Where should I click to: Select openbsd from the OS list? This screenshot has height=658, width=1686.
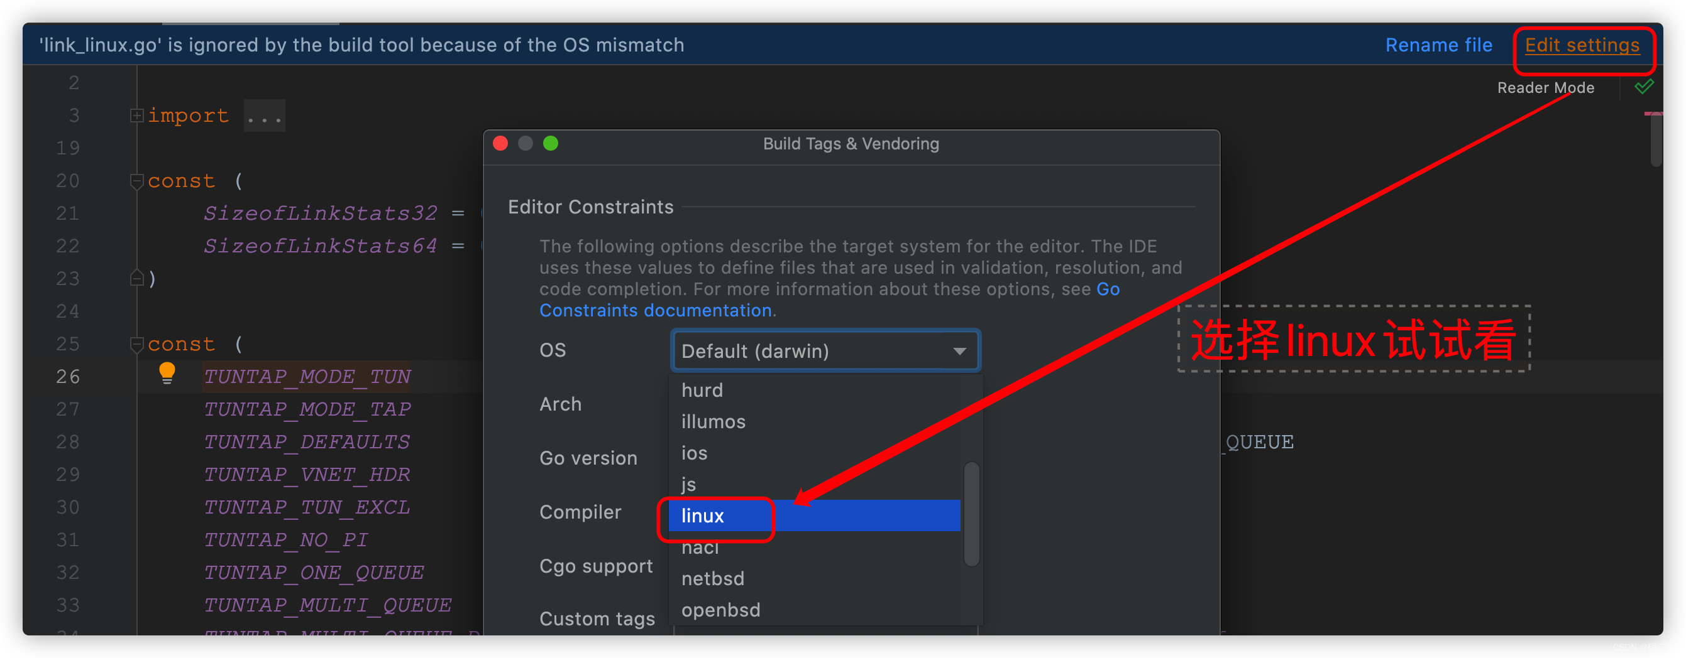tap(814, 610)
